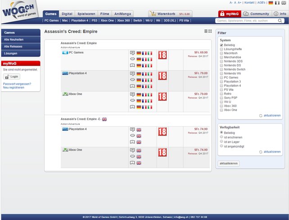Uncheck the Beliebig system checkbox

221,45
